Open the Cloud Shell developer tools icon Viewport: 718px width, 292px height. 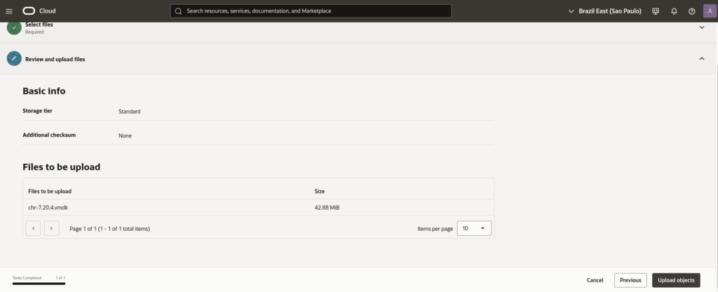tap(656, 11)
